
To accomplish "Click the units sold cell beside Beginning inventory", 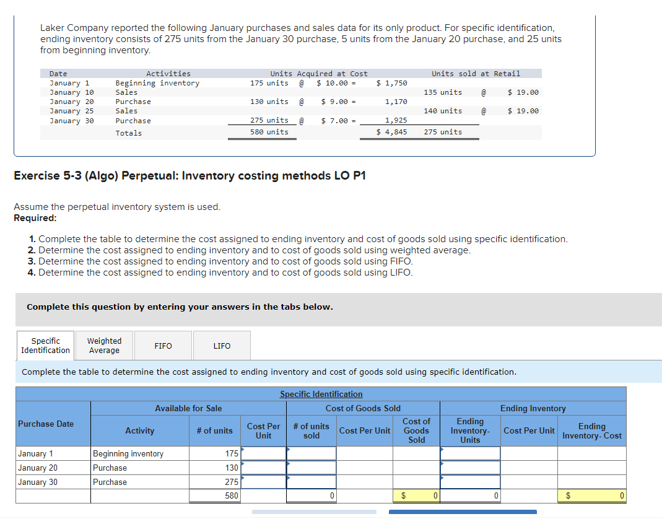I will 311,453.
